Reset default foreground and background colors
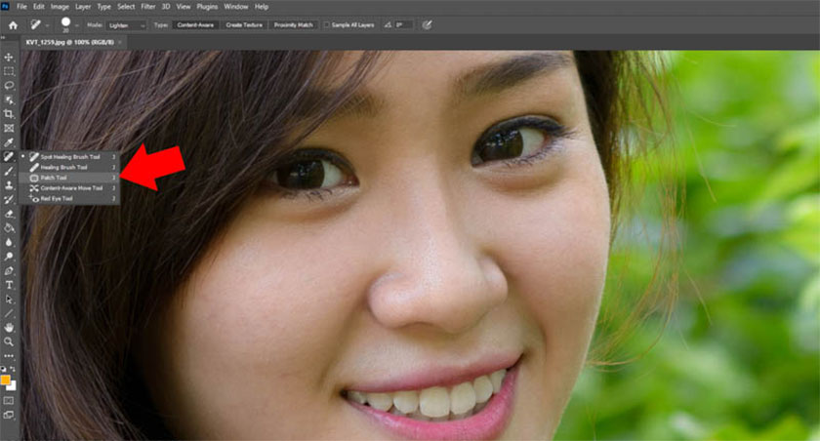The image size is (820, 441). 4,369
